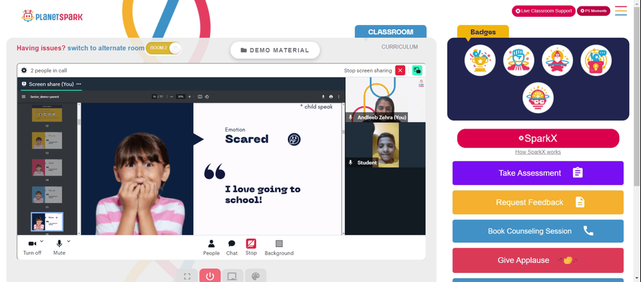Screen dimensions: 641x282
Task: Select the brain with glasses badge
Action: click(538, 98)
